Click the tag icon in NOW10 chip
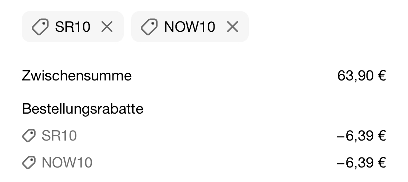408x182 pixels. click(x=149, y=27)
